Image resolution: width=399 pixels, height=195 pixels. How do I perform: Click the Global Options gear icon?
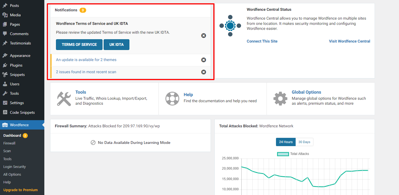pos(280,99)
